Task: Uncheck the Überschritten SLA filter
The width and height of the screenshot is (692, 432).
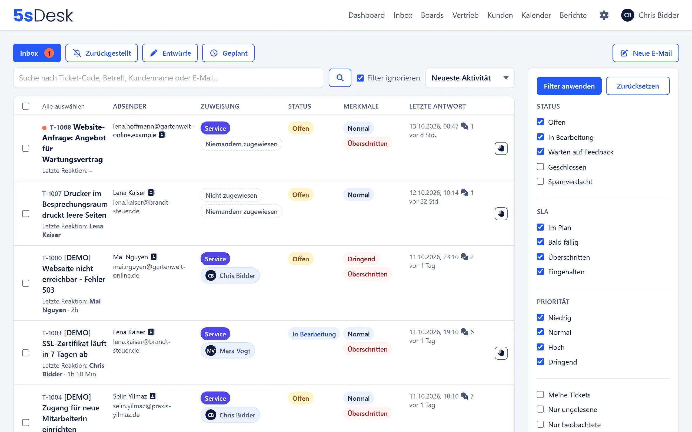Action: (x=540, y=257)
